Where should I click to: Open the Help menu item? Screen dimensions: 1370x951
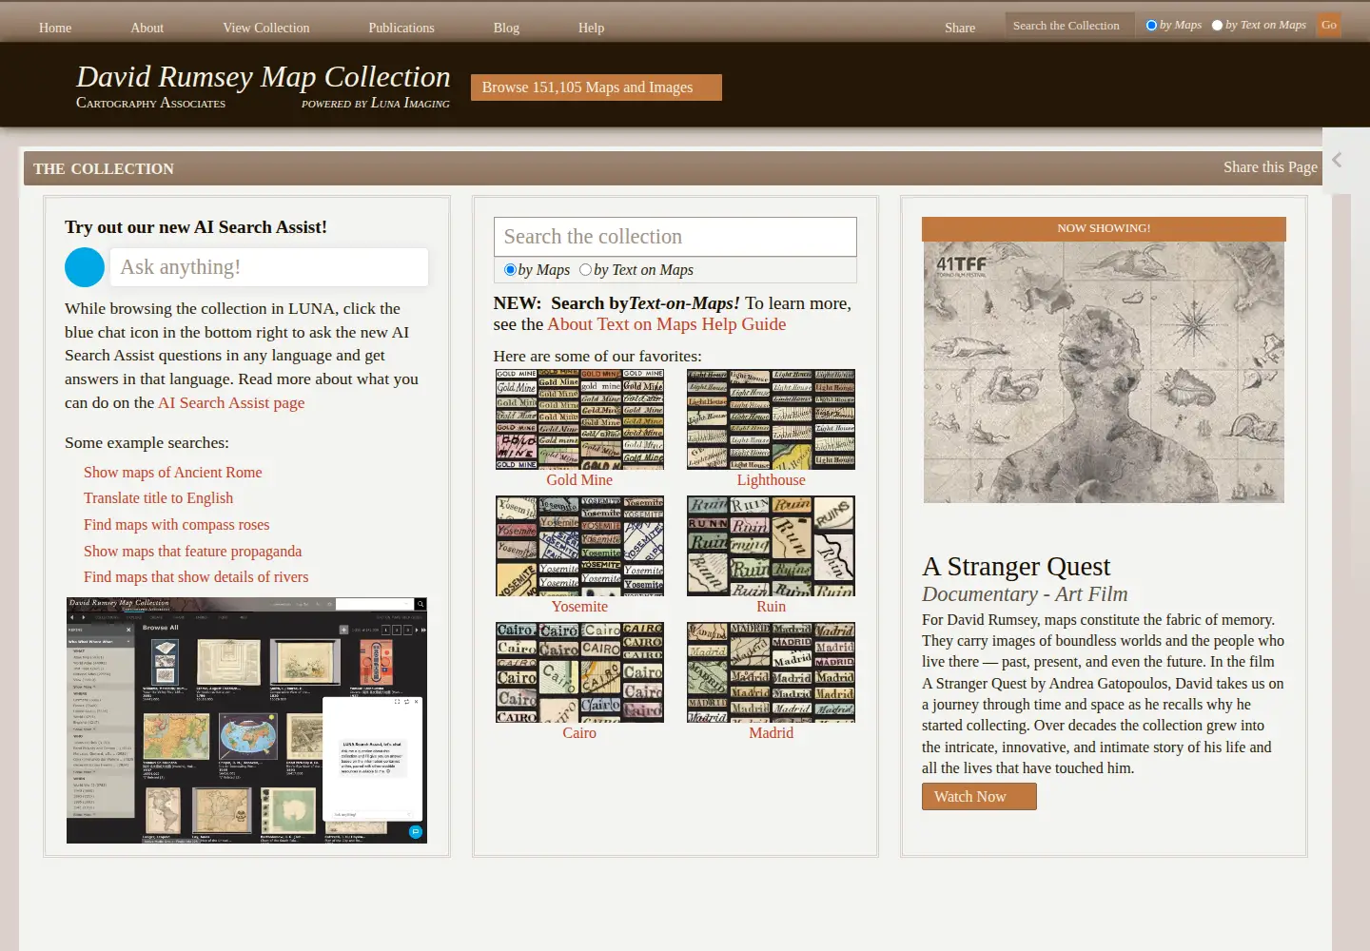click(591, 28)
